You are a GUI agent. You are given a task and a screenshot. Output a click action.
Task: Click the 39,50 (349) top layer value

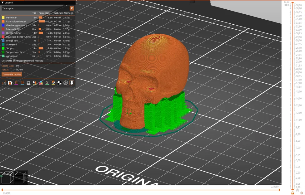point(286,3)
